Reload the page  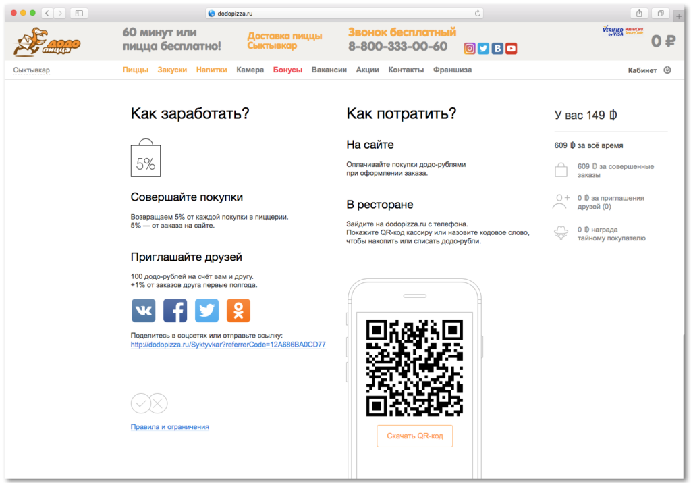coord(478,14)
